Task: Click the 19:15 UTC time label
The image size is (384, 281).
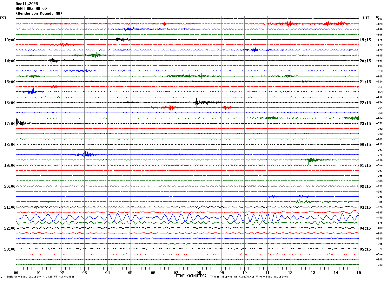Action: [365, 40]
